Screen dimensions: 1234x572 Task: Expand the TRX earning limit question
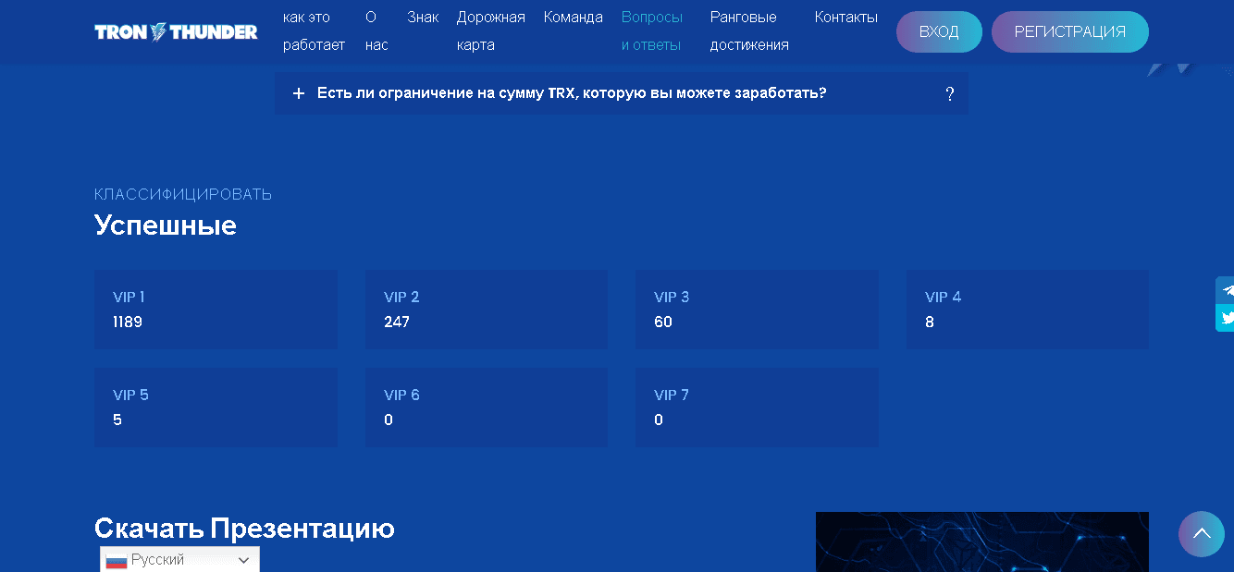572,93
